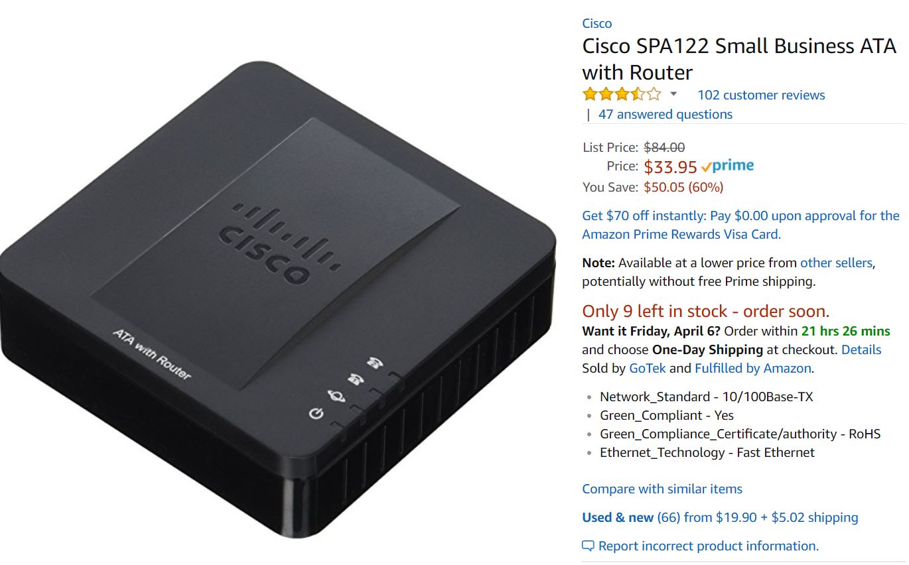Click Compare with similar items
909x565 pixels.
click(x=662, y=489)
